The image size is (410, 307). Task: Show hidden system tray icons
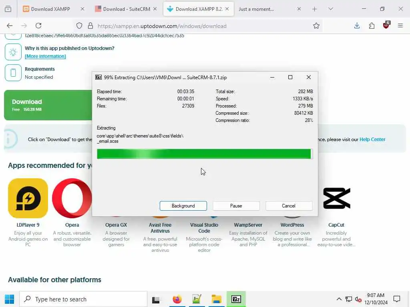click(x=339, y=299)
